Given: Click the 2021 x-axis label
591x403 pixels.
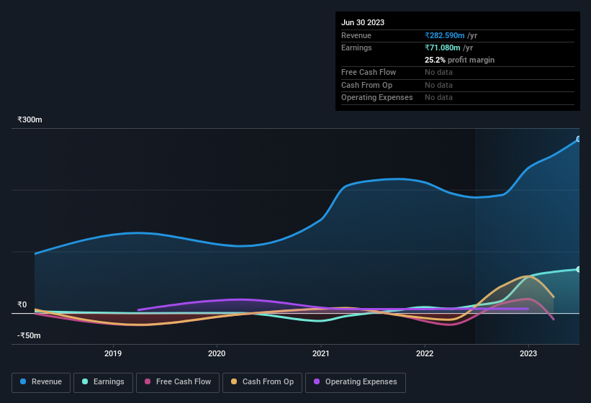Looking at the screenshot, I should coord(321,353).
